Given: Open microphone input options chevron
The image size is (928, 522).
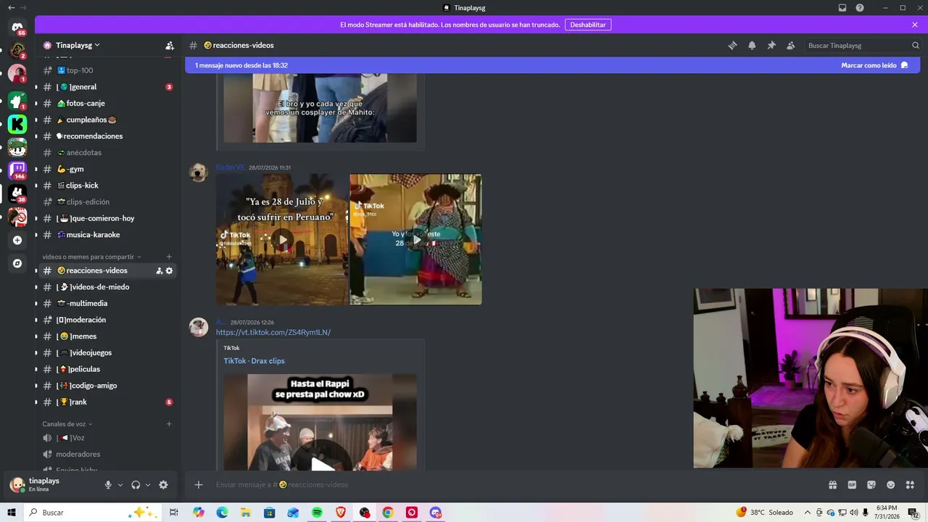Looking at the screenshot, I should pos(120,485).
